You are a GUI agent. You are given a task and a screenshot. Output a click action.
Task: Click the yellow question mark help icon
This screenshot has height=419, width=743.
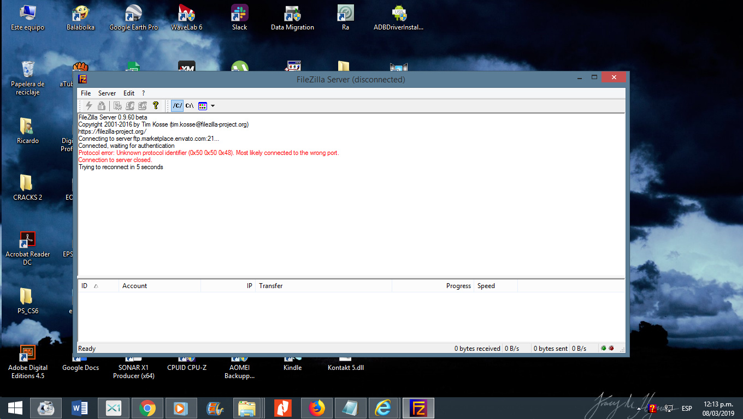click(x=155, y=106)
